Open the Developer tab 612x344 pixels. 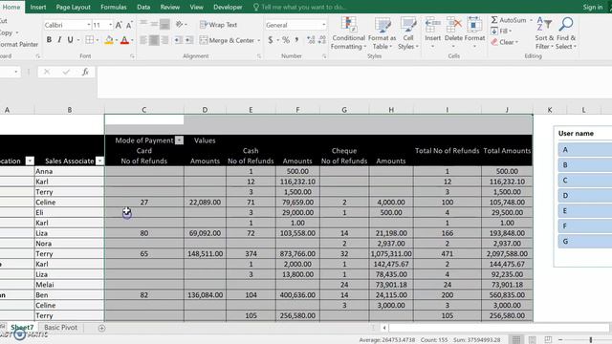pyautogui.click(x=228, y=7)
